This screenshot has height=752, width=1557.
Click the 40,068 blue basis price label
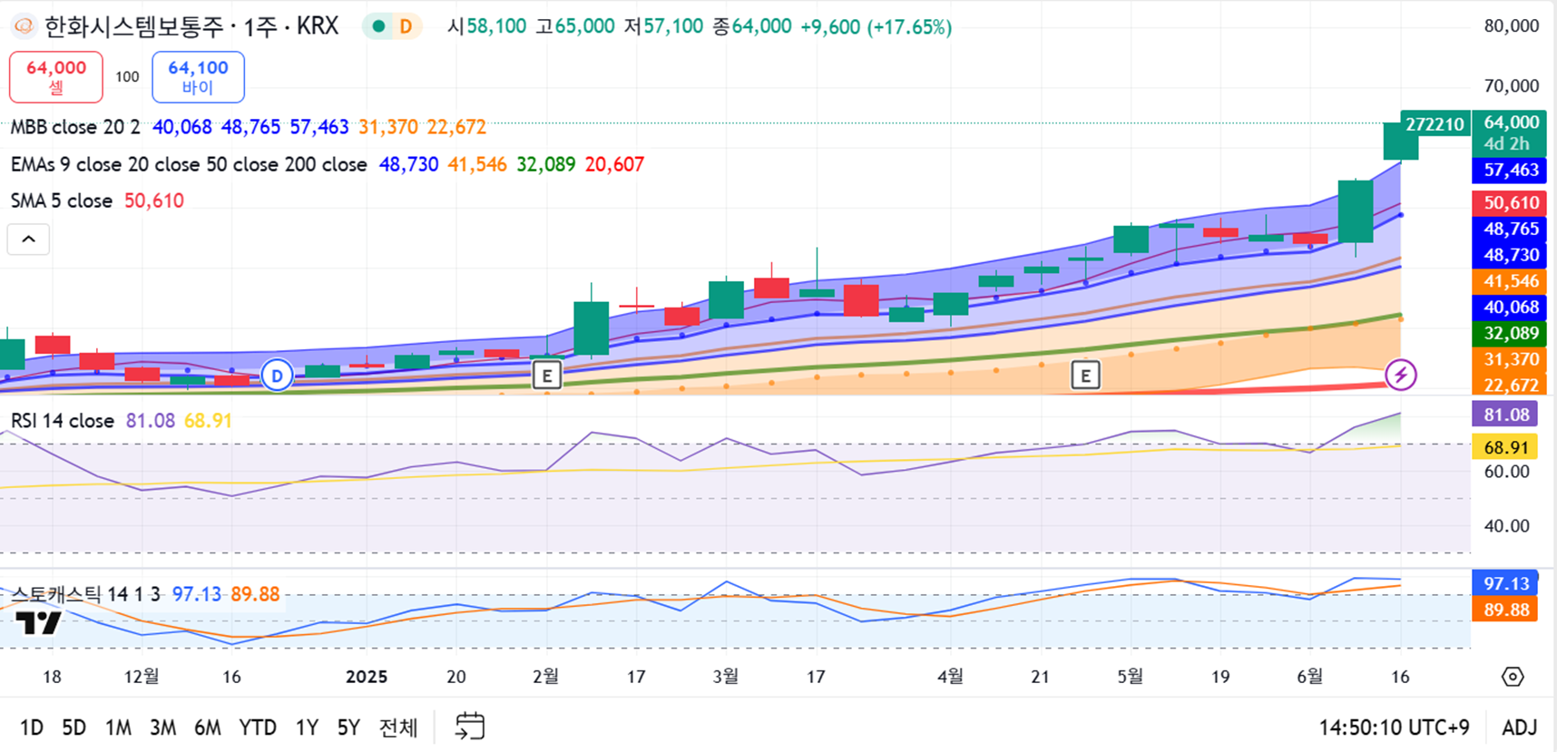pos(1510,308)
